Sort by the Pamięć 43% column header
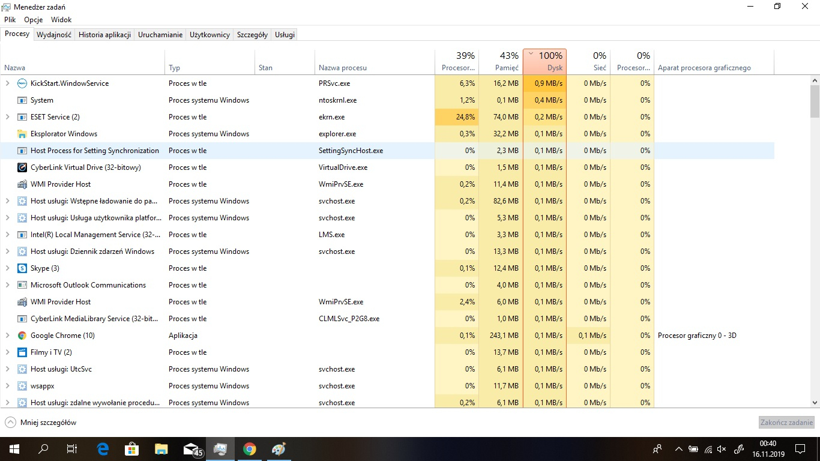The image size is (820, 461). pyautogui.click(x=501, y=61)
